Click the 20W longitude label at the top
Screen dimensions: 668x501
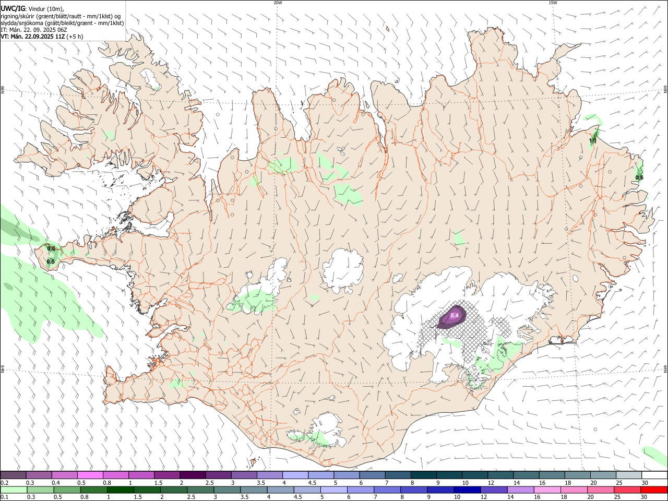[278, 3]
